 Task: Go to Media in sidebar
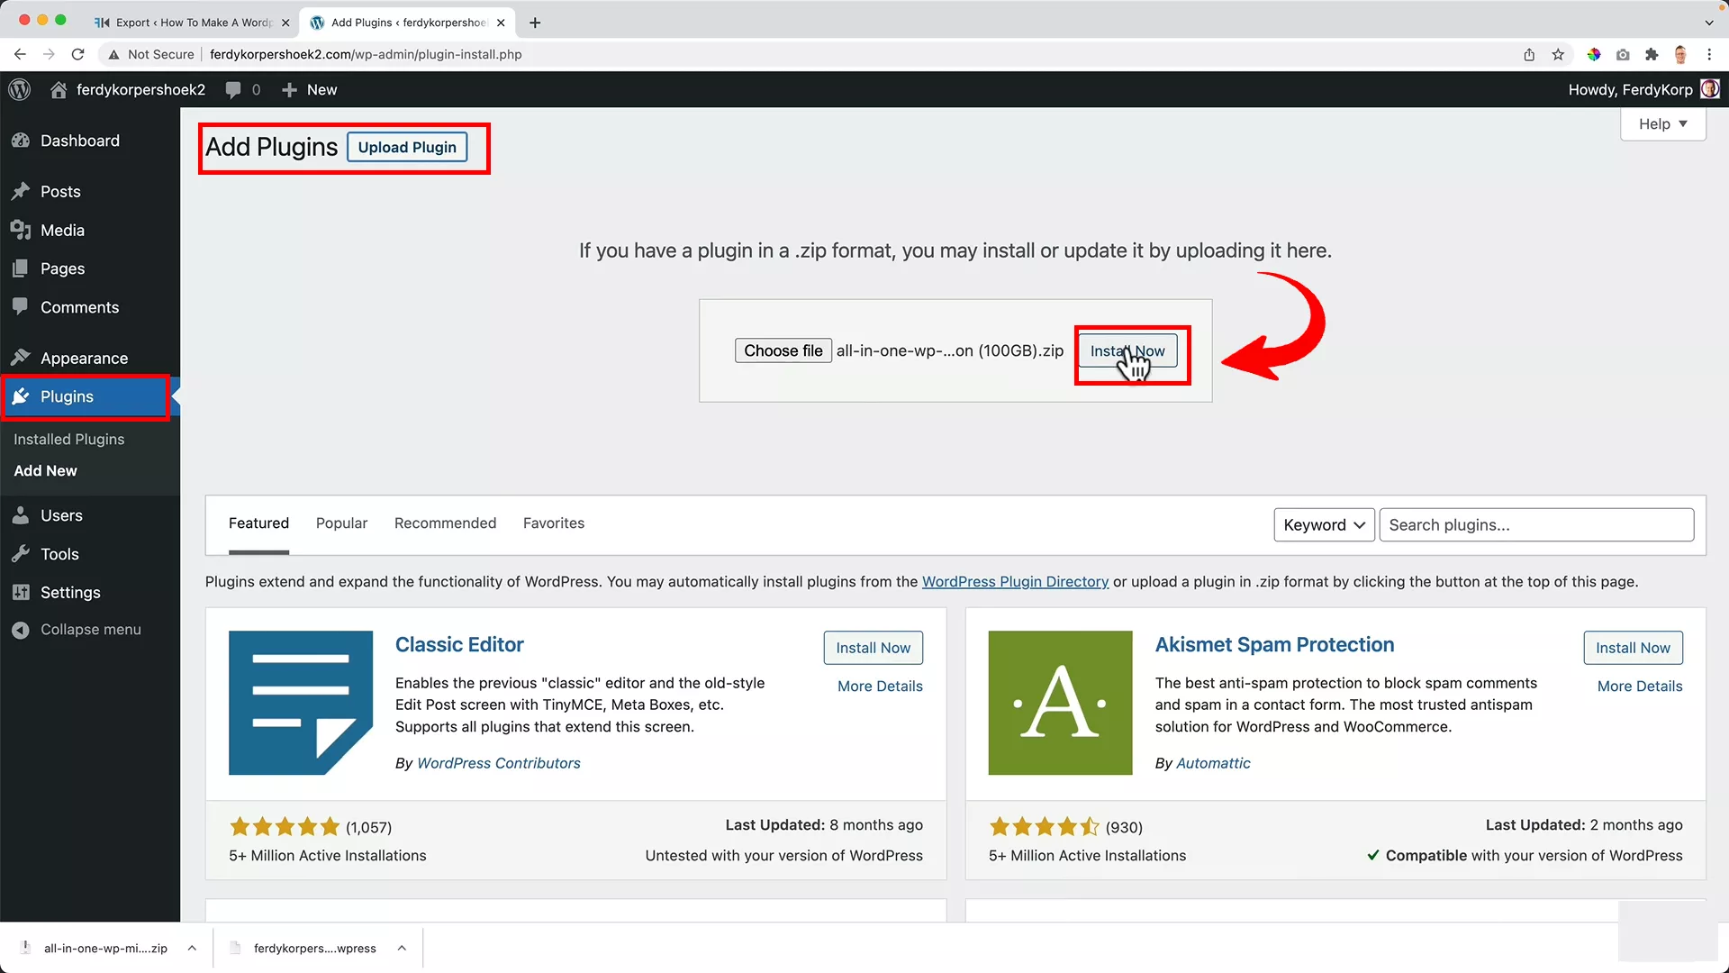[62, 230]
